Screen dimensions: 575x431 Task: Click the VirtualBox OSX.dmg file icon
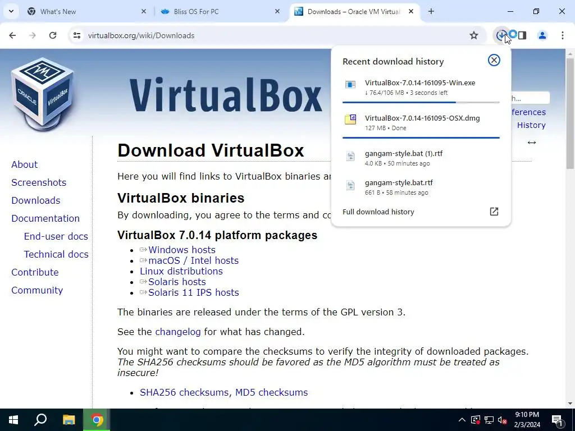click(x=350, y=120)
